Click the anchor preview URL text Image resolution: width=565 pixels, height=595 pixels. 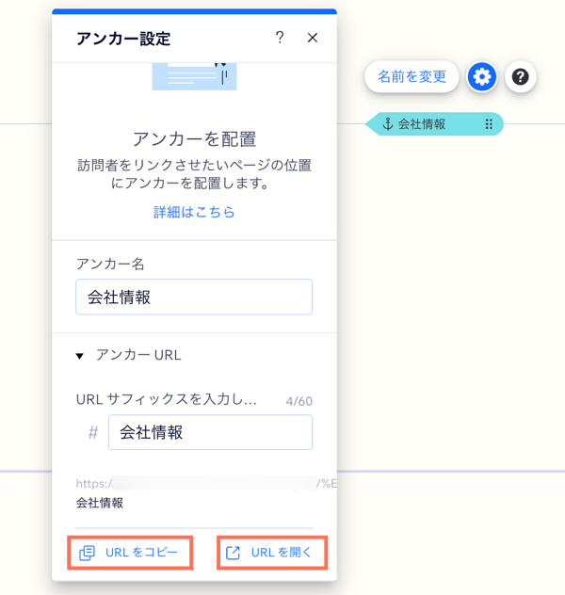[206, 493]
